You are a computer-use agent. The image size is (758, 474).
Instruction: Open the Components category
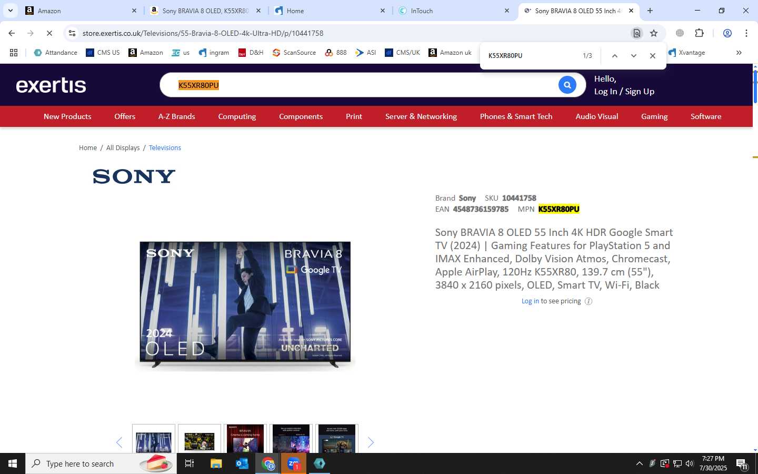coord(301,116)
